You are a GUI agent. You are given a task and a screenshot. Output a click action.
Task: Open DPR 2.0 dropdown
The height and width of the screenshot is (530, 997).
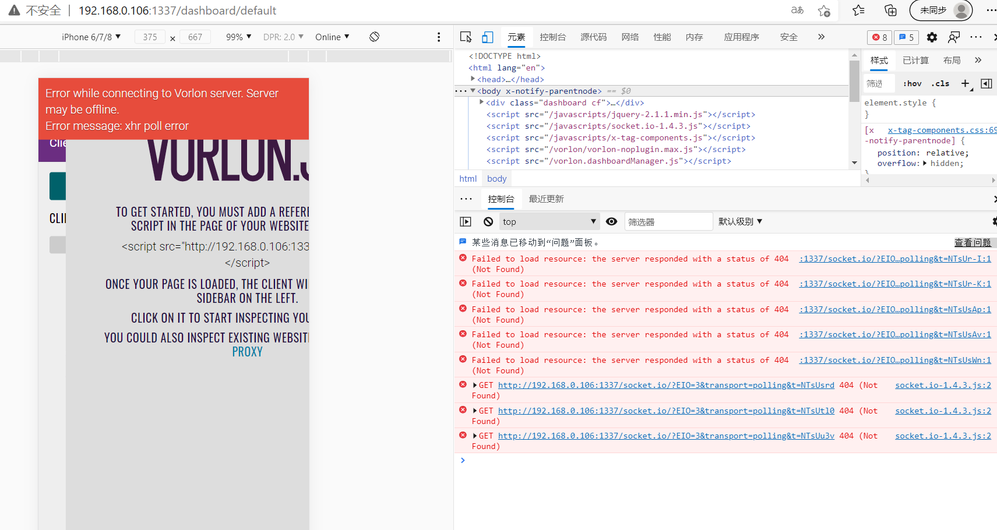tap(283, 37)
